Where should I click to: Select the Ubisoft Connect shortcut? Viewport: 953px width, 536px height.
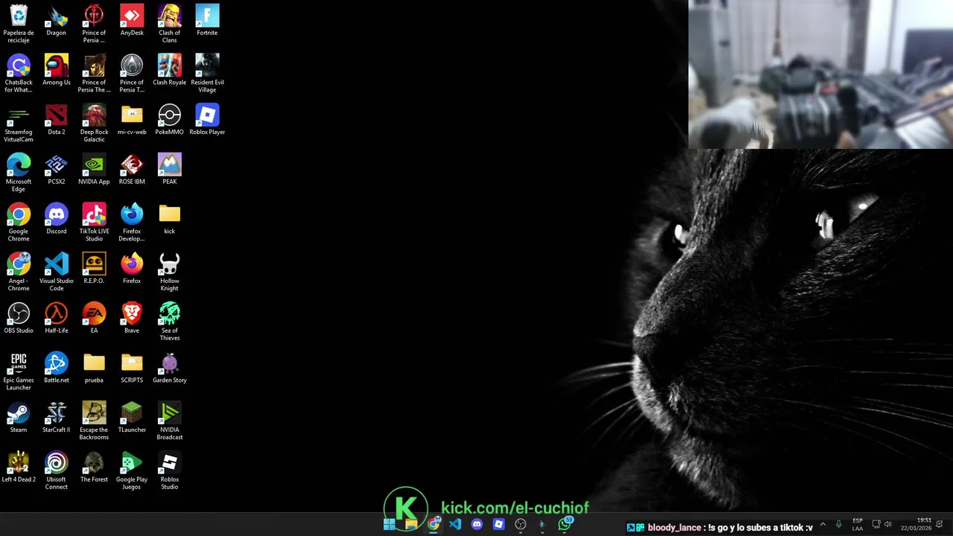pyautogui.click(x=57, y=470)
